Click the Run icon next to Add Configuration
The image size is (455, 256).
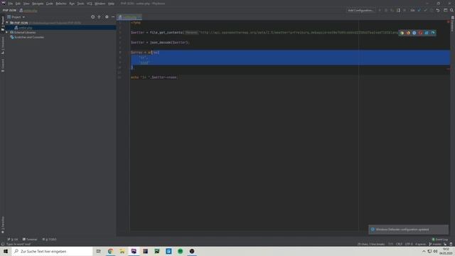(x=380, y=10)
